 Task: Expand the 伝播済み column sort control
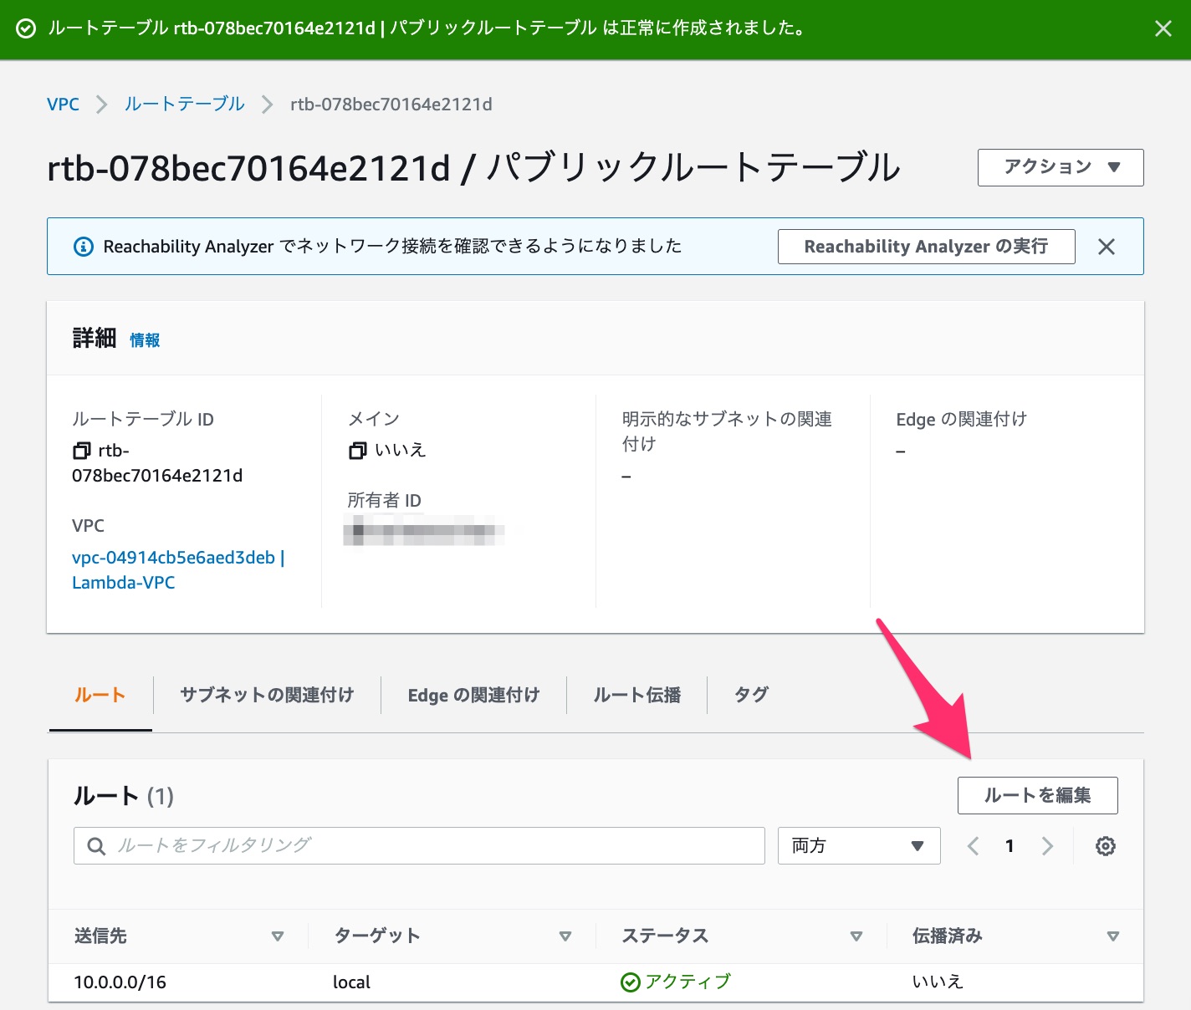point(1113,936)
